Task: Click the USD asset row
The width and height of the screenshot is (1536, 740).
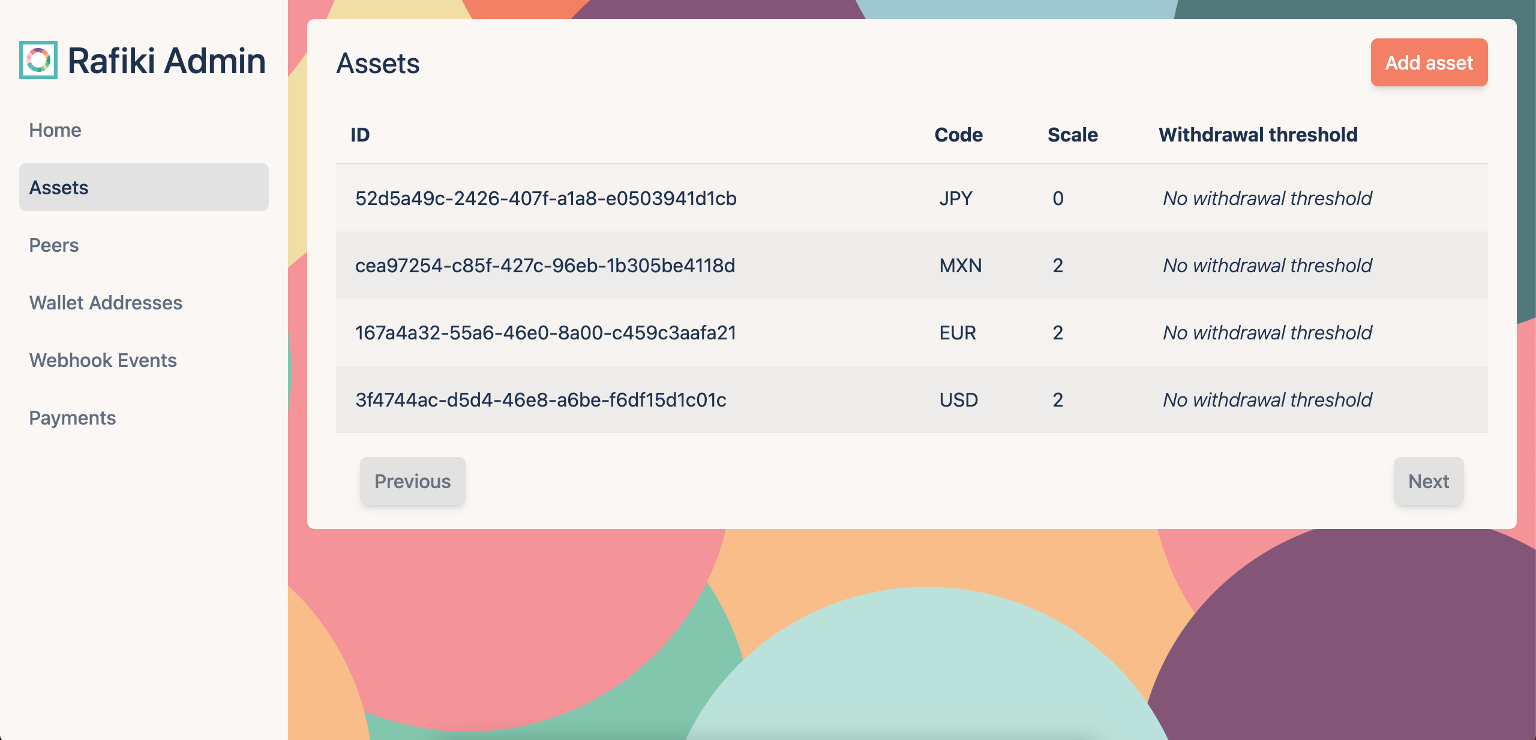Action: coord(541,400)
